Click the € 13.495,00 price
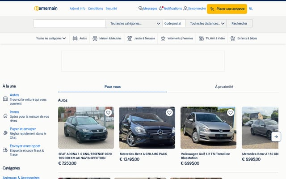This screenshot has width=286, height=179. tap(130, 159)
